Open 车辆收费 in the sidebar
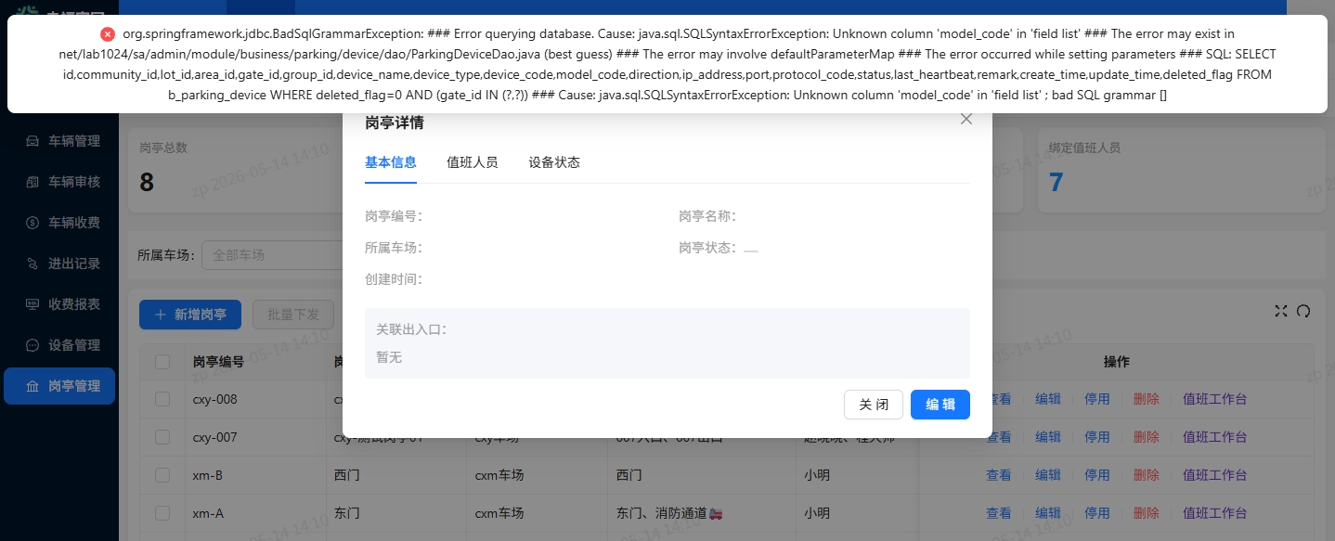The width and height of the screenshot is (1335, 541). point(59,223)
